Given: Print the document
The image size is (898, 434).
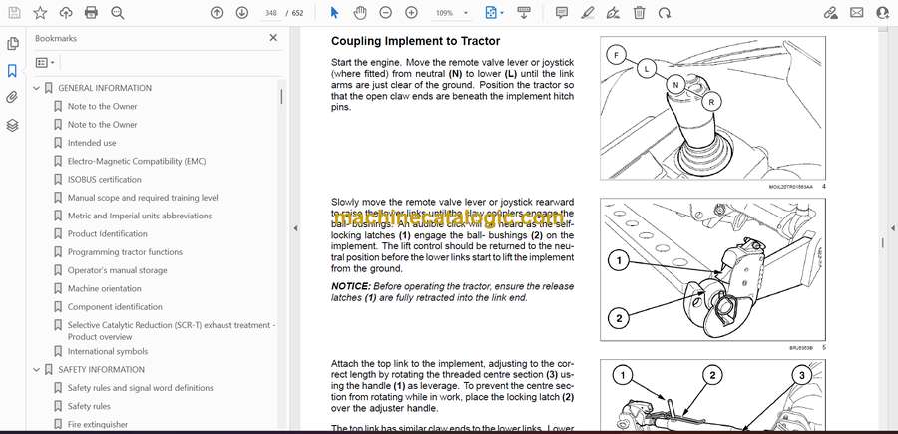Looking at the screenshot, I should pyautogui.click(x=91, y=13).
